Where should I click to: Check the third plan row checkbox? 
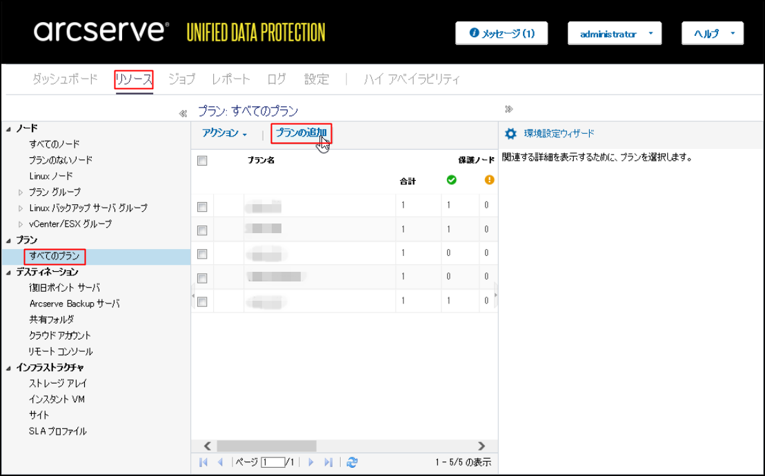[202, 254]
